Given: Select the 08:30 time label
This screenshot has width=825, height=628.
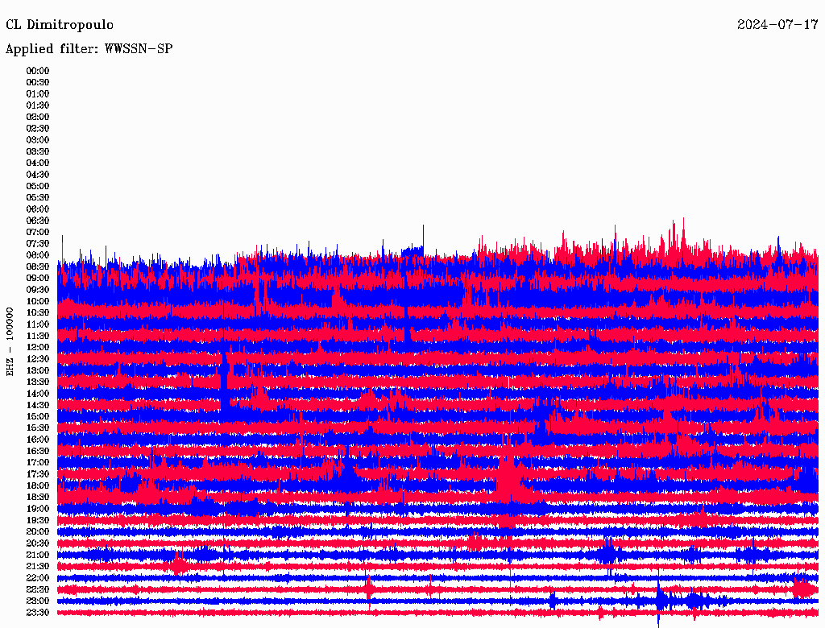Looking at the screenshot, I should click(x=38, y=266).
